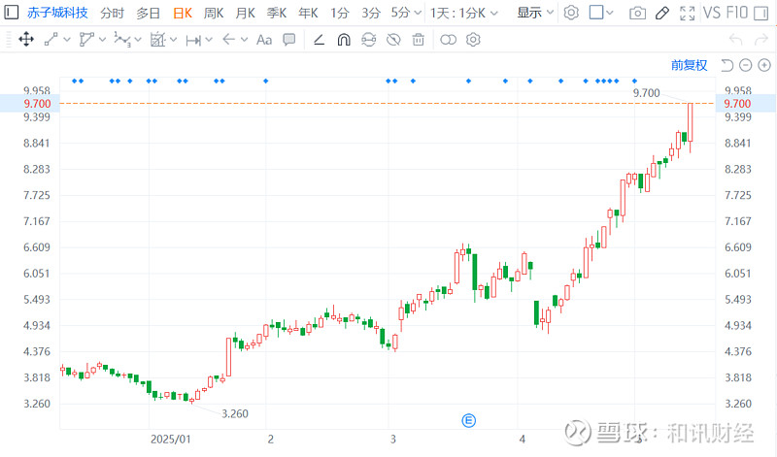
Task: Select the chart measurement tool
Action: click(157, 39)
